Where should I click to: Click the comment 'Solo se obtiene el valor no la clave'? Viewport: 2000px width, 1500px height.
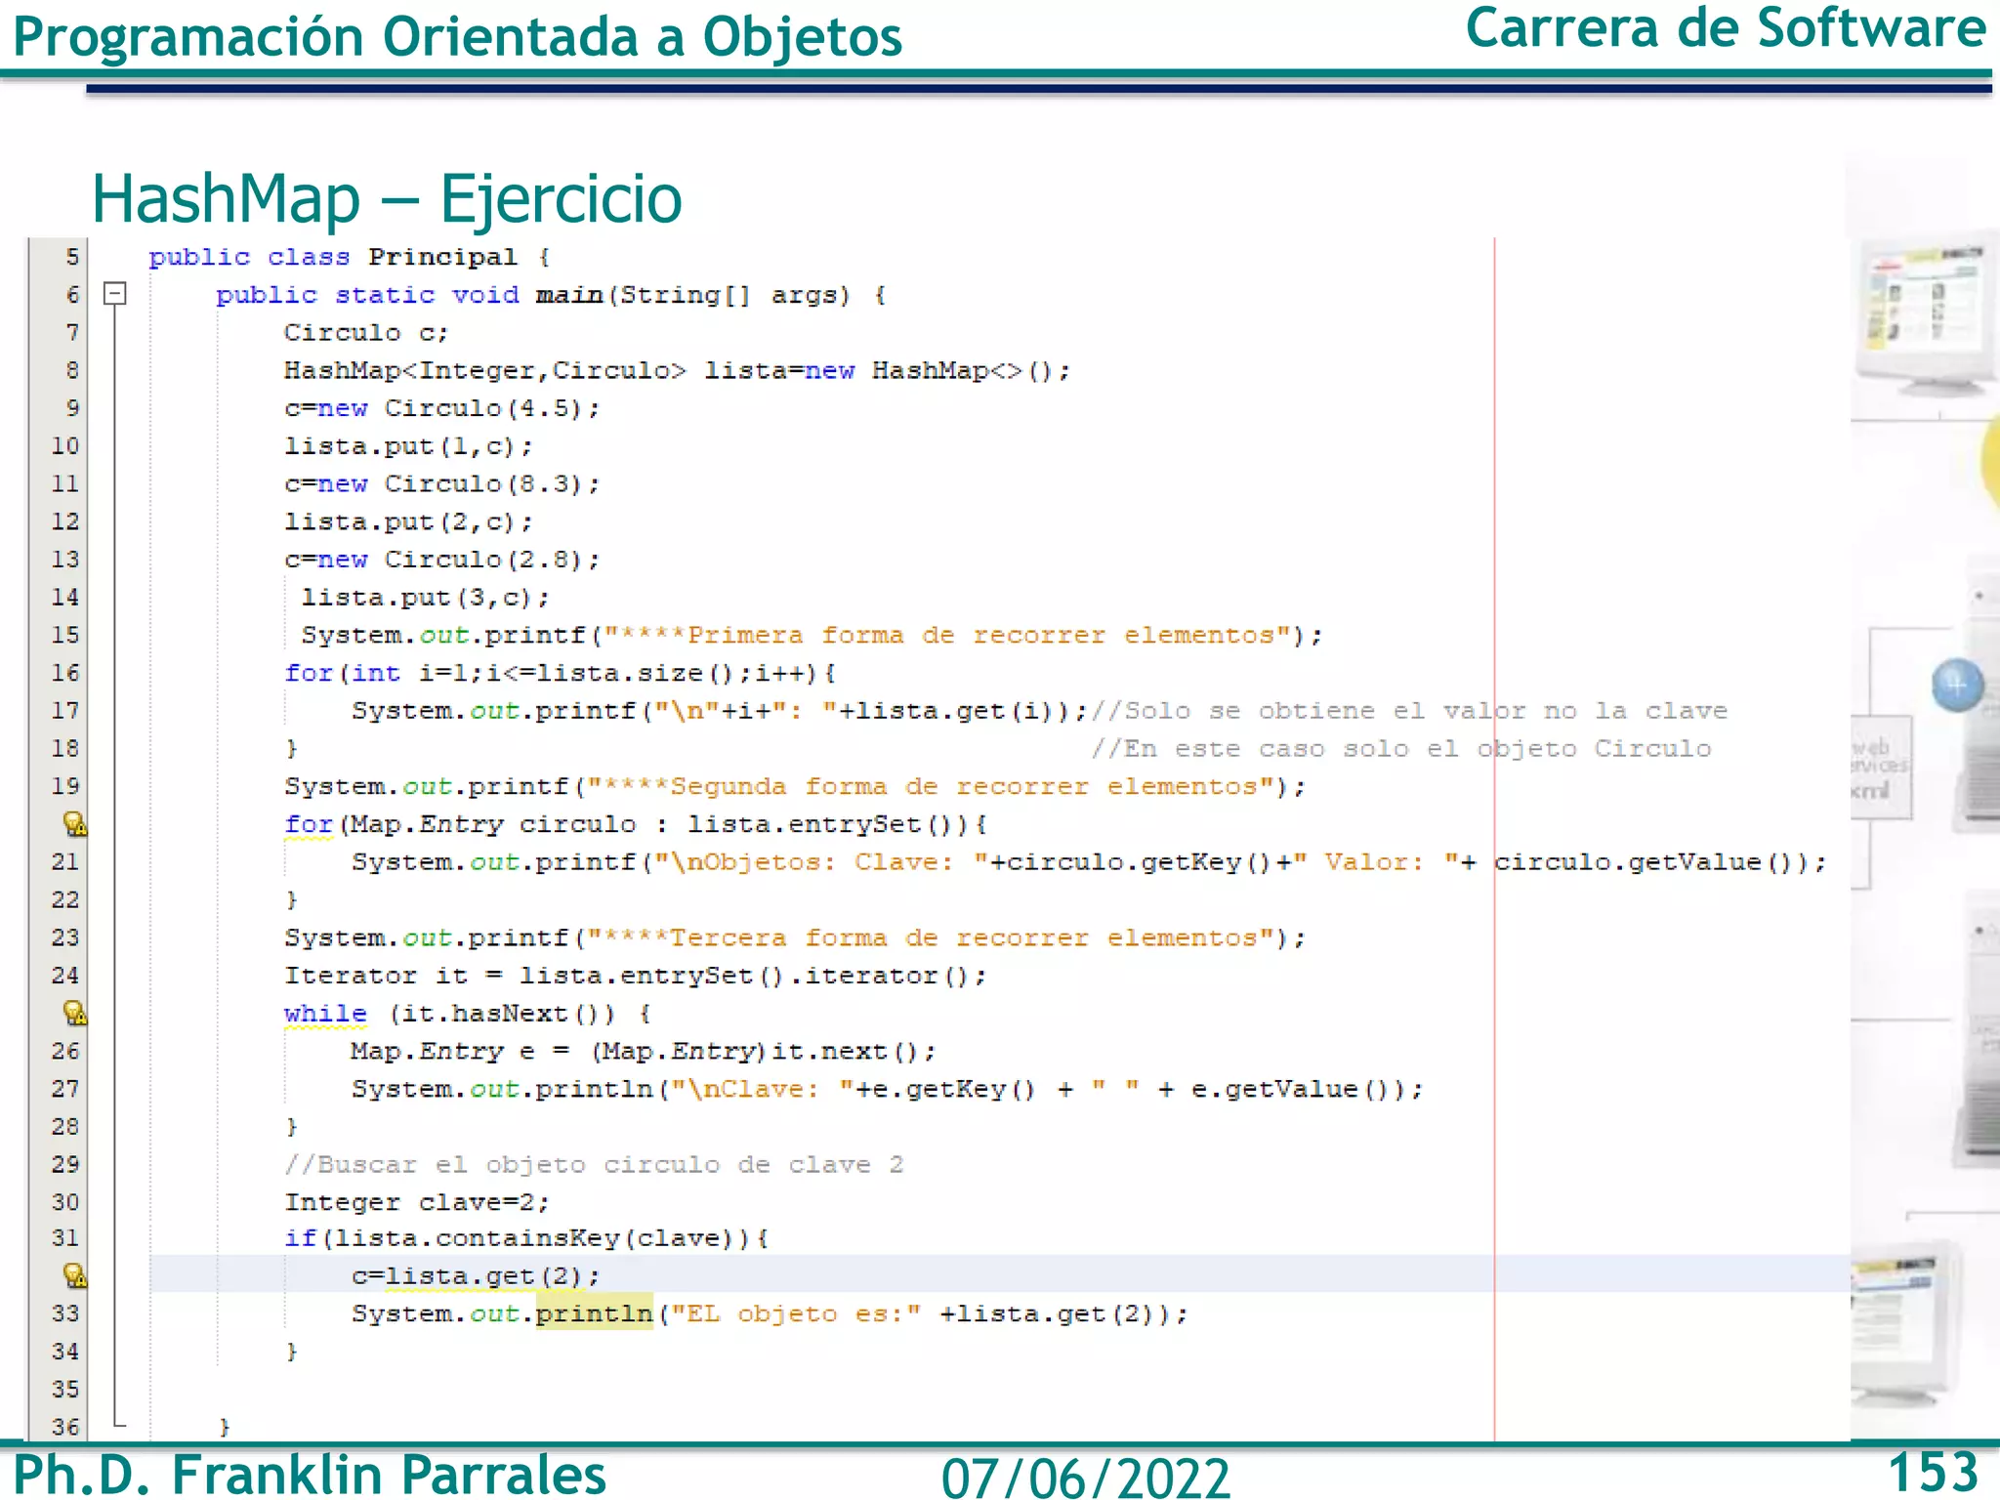pos(1409,711)
